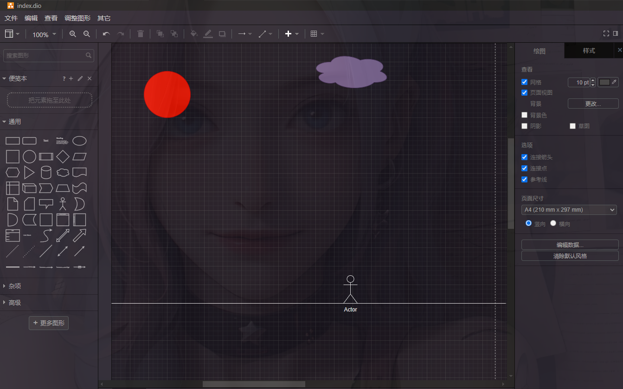Screen dimensions: 623x389
Task: Click the send to back icon
Action: coord(174,34)
